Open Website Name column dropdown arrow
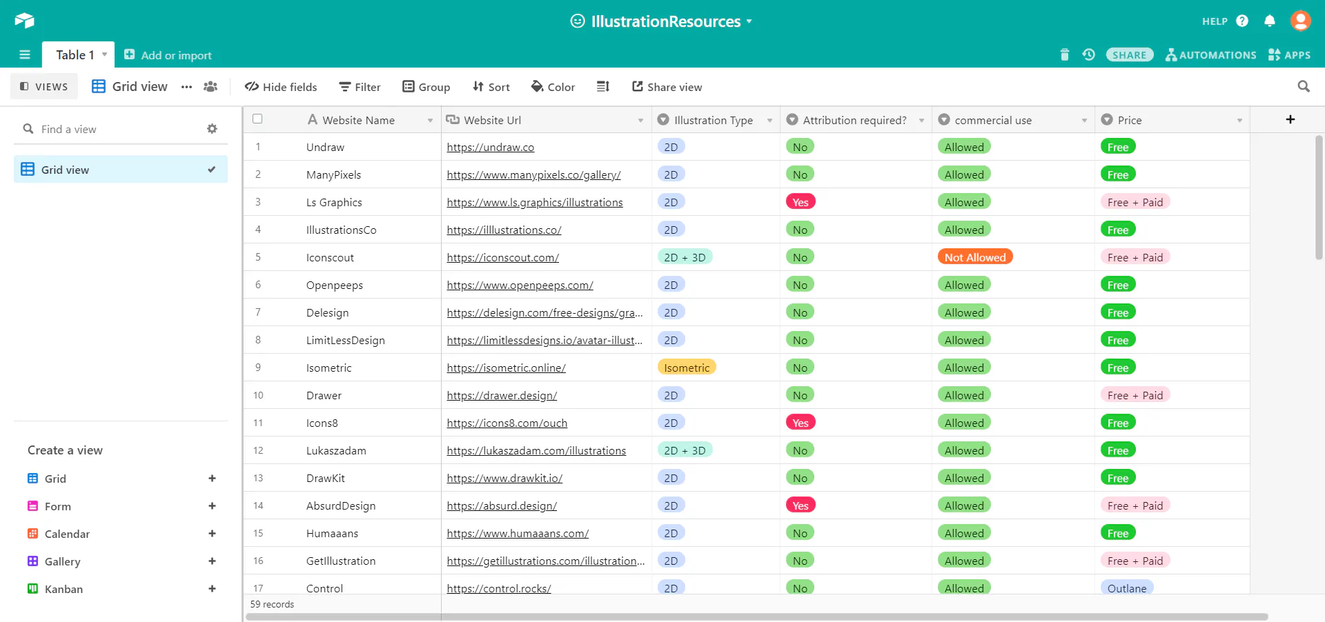This screenshot has width=1325, height=622. click(x=430, y=120)
